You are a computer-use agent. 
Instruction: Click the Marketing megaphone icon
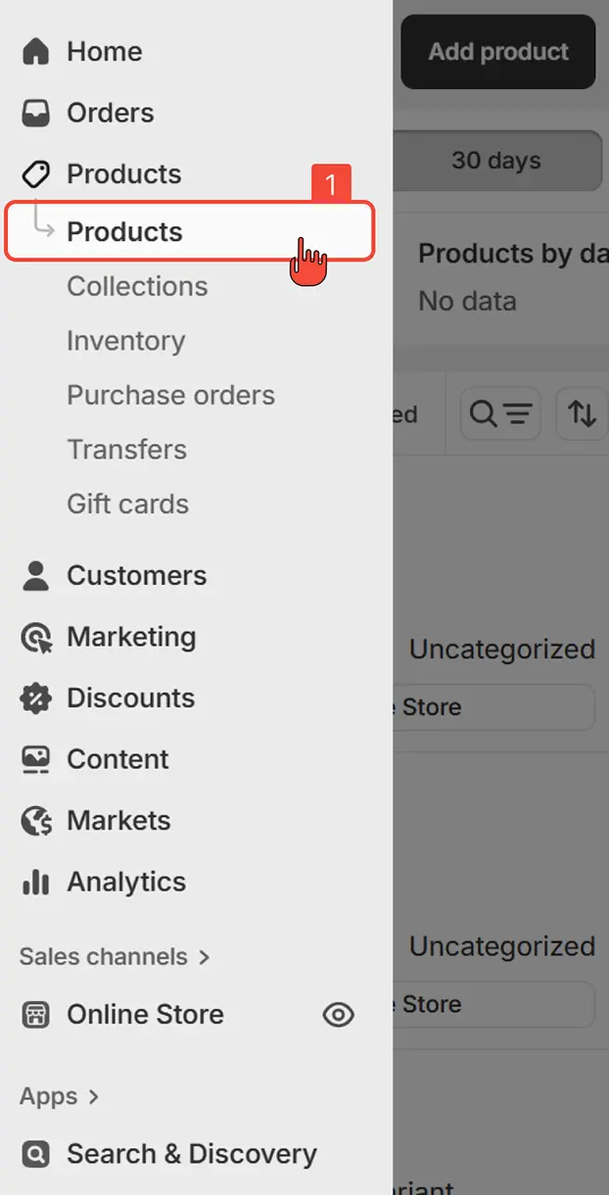[34, 637]
